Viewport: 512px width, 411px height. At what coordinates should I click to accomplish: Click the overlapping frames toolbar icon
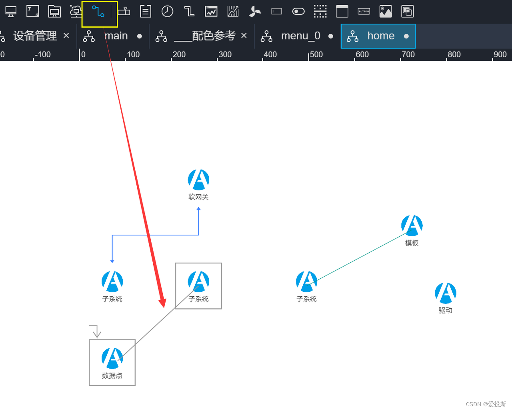tap(407, 12)
